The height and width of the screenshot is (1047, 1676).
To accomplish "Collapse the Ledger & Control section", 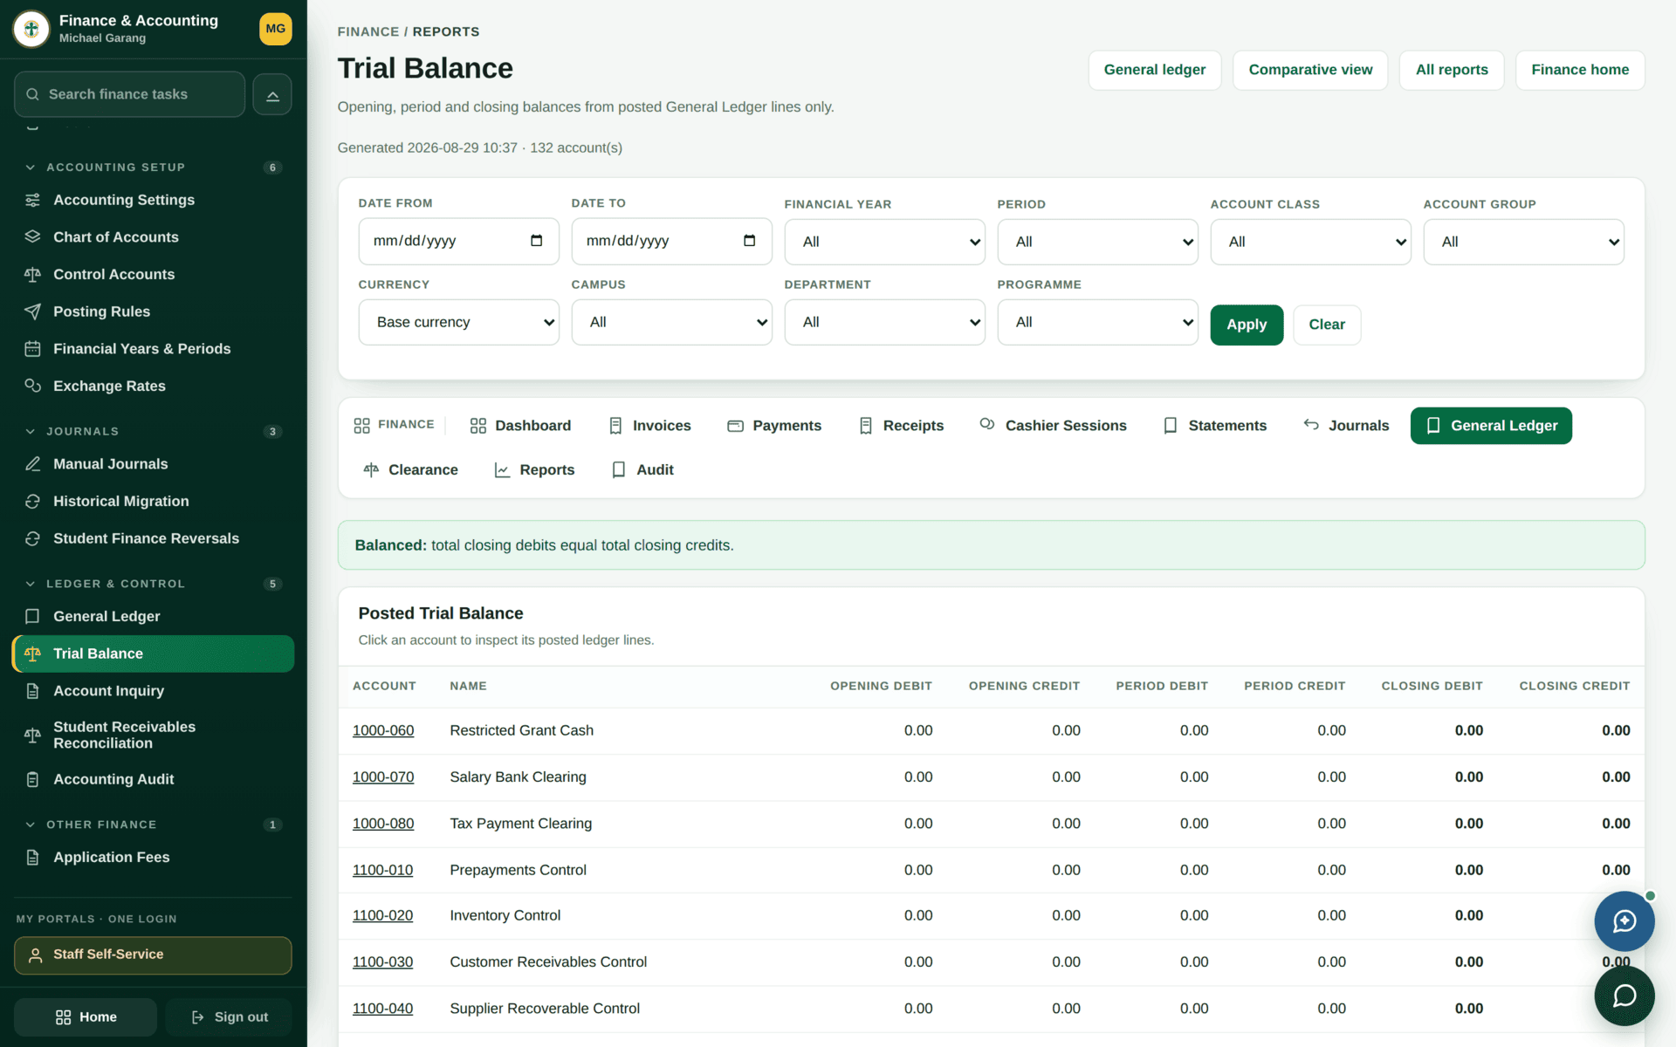I will click(x=31, y=584).
